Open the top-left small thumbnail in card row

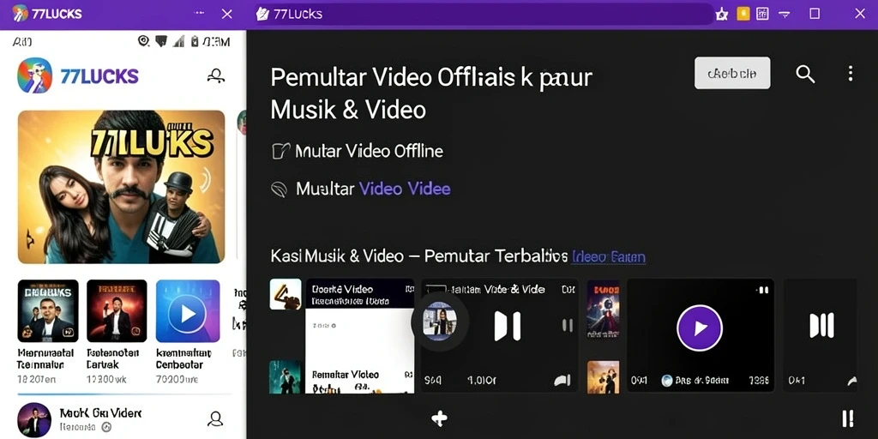[x=286, y=295]
